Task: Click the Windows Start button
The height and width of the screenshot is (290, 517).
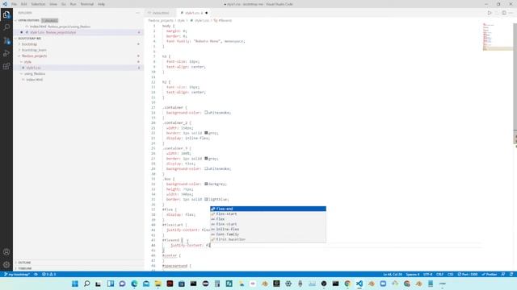Action: point(75,284)
